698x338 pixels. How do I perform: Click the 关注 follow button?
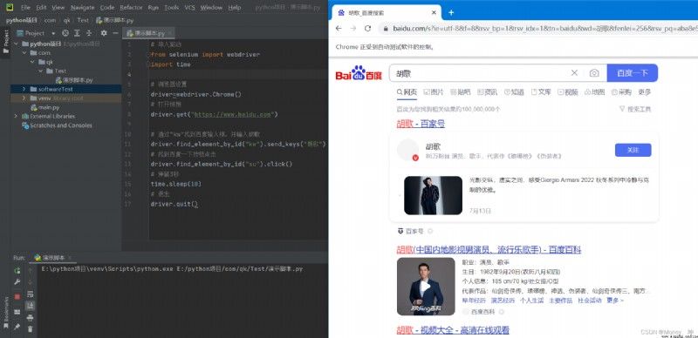[633, 151]
